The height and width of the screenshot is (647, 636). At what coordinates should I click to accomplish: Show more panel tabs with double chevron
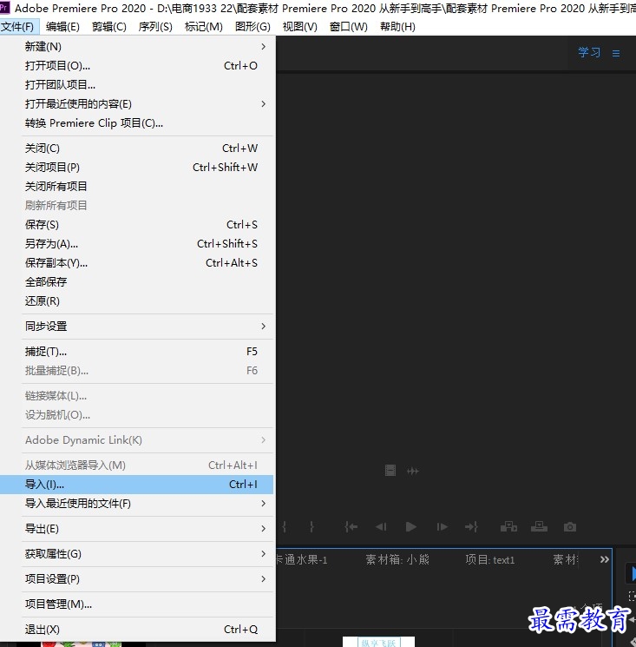(x=605, y=559)
